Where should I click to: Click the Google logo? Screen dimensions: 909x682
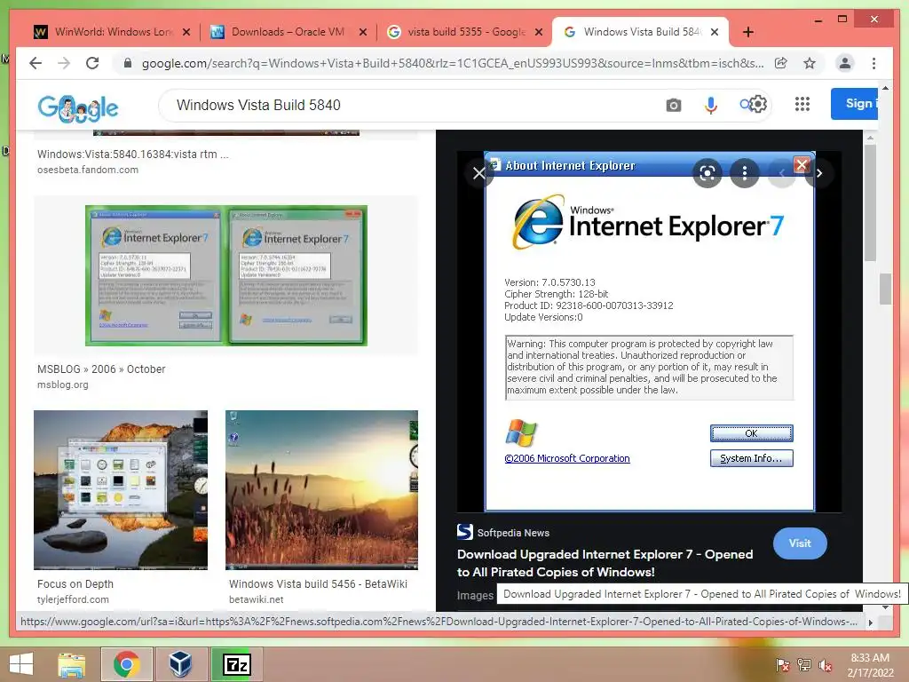[78, 107]
